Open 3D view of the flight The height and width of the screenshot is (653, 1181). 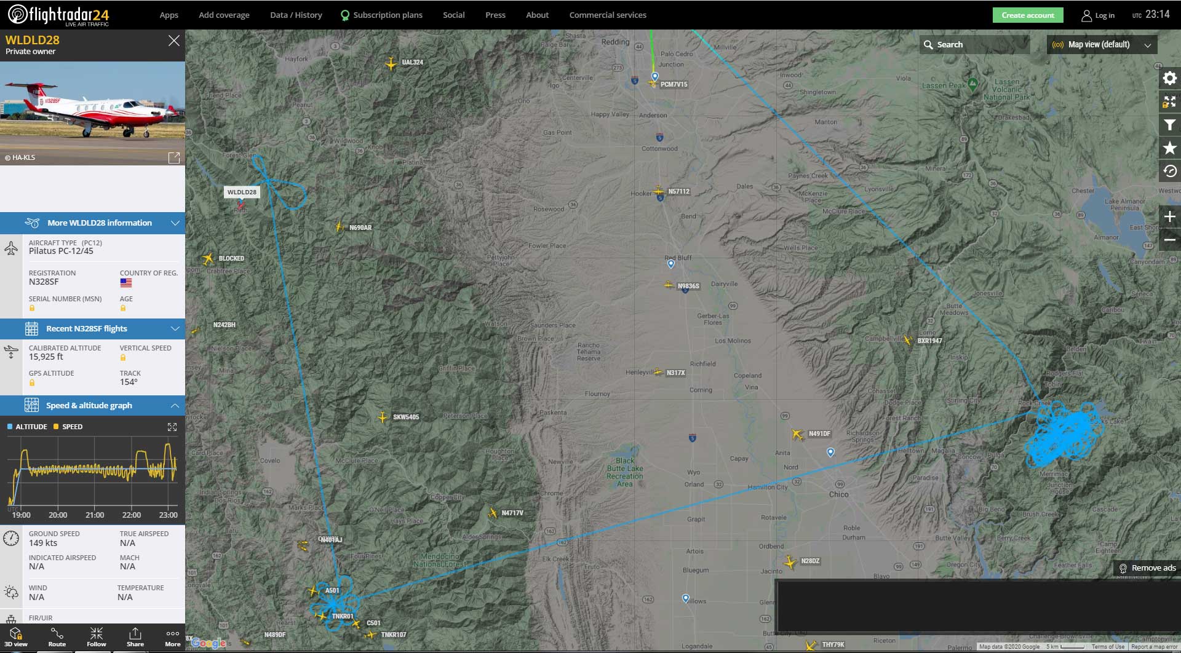pyautogui.click(x=16, y=638)
